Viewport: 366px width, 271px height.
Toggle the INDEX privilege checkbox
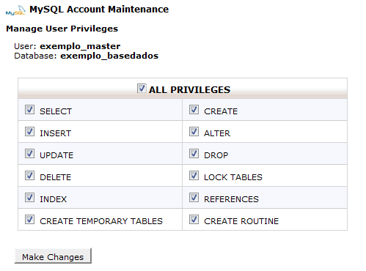[x=29, y=197]
